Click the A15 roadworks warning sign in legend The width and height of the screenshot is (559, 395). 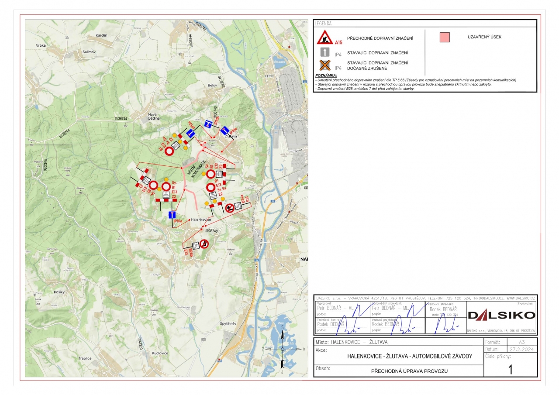point(325,38)
